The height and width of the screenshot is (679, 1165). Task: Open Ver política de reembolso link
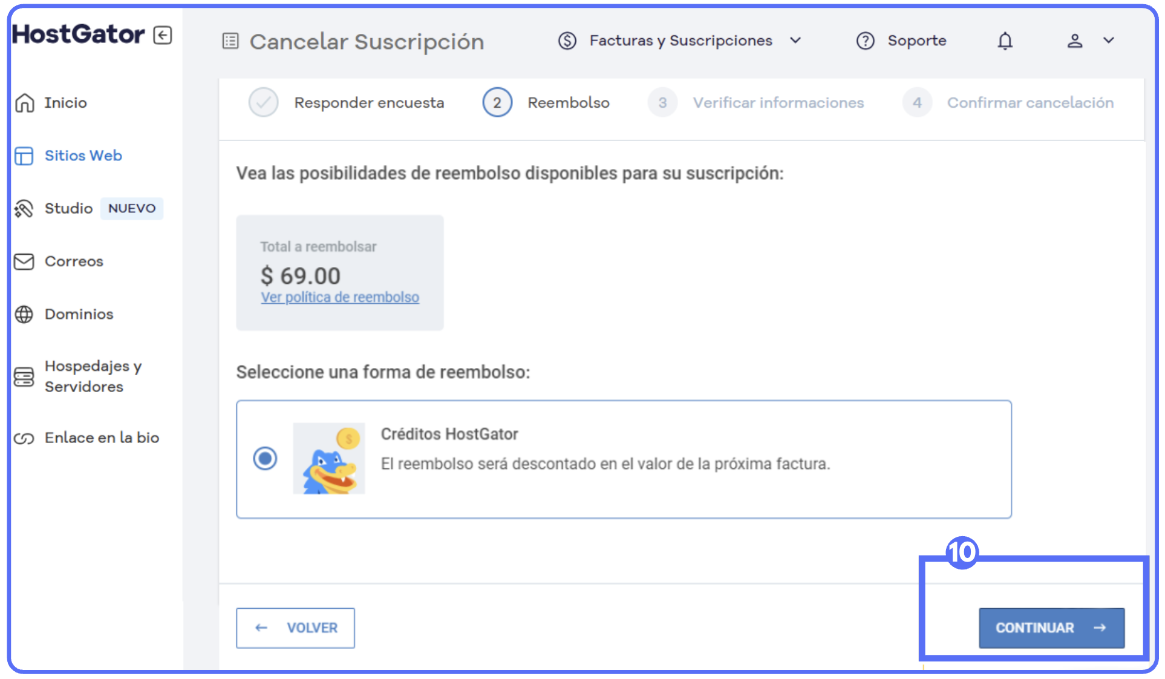[340, 297]
